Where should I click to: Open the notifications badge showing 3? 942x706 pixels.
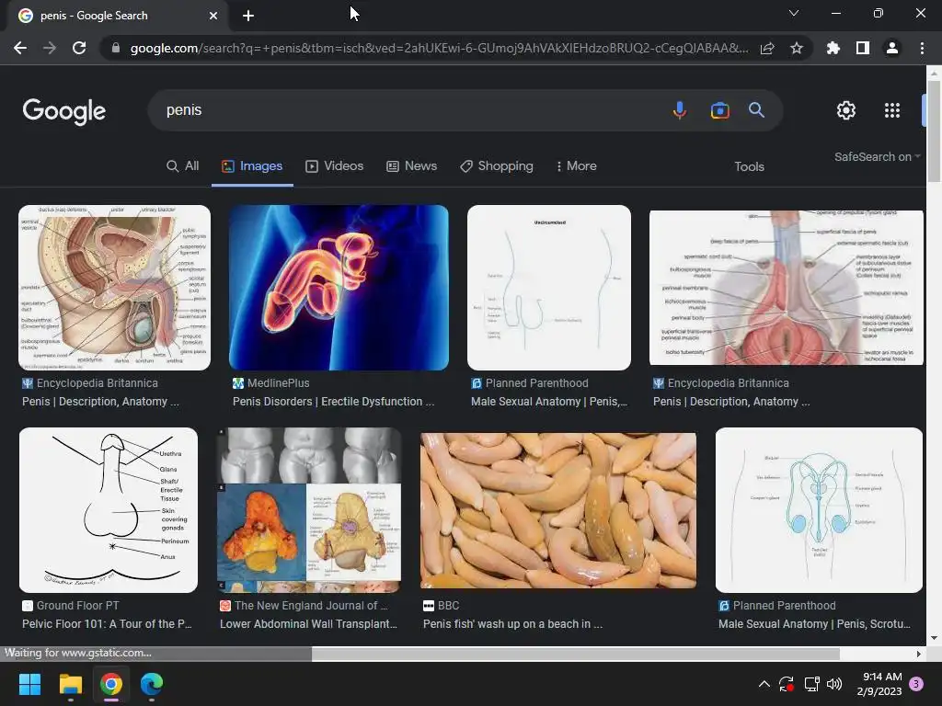click(x=916, y=684)
